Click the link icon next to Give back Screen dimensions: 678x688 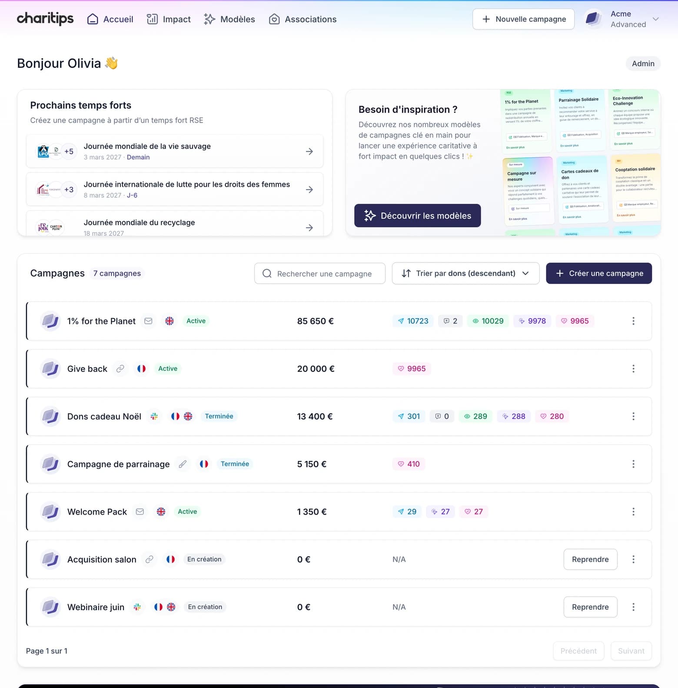click(120, 369)
